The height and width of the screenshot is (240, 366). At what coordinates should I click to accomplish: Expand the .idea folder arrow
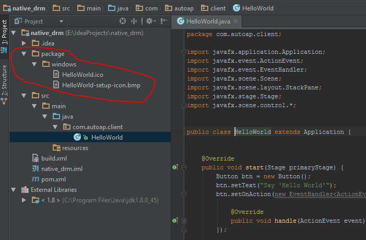pyautogui.click(x=24, y=43)
